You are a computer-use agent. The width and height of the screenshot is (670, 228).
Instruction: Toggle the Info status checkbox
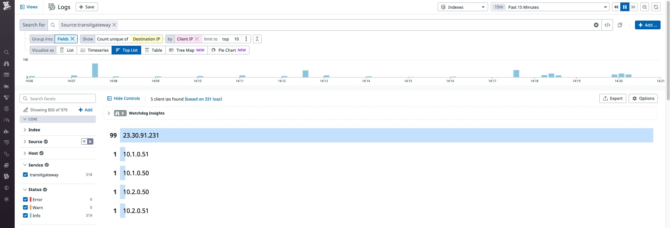[x=25, y=215]
